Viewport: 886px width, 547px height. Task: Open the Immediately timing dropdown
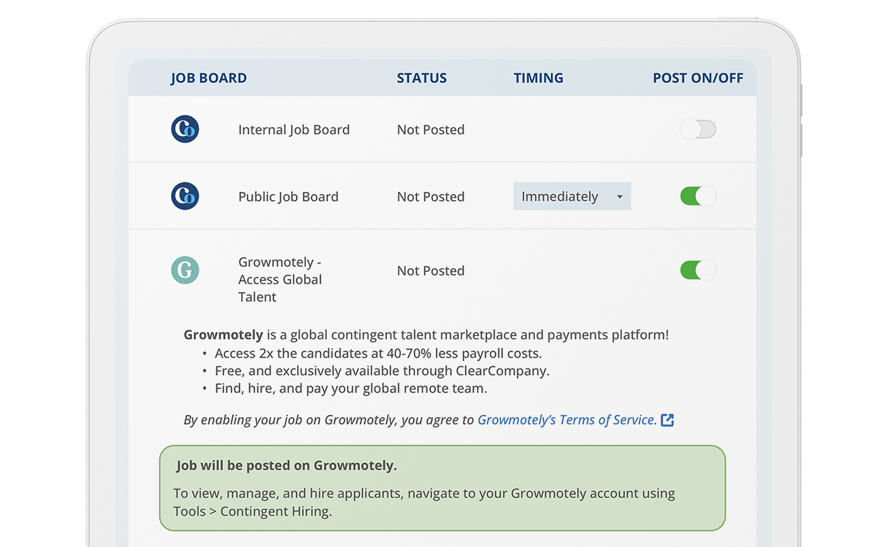coord(572,196)
